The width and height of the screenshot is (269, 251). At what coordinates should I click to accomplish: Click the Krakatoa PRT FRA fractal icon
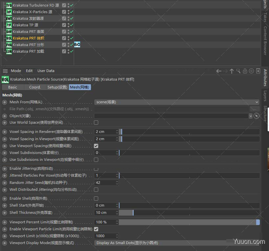coord(9,45)
